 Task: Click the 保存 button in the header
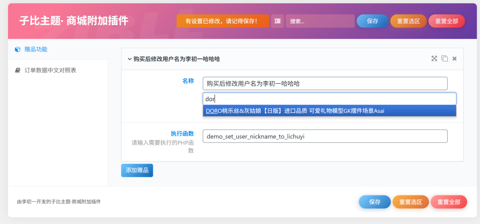372,21
